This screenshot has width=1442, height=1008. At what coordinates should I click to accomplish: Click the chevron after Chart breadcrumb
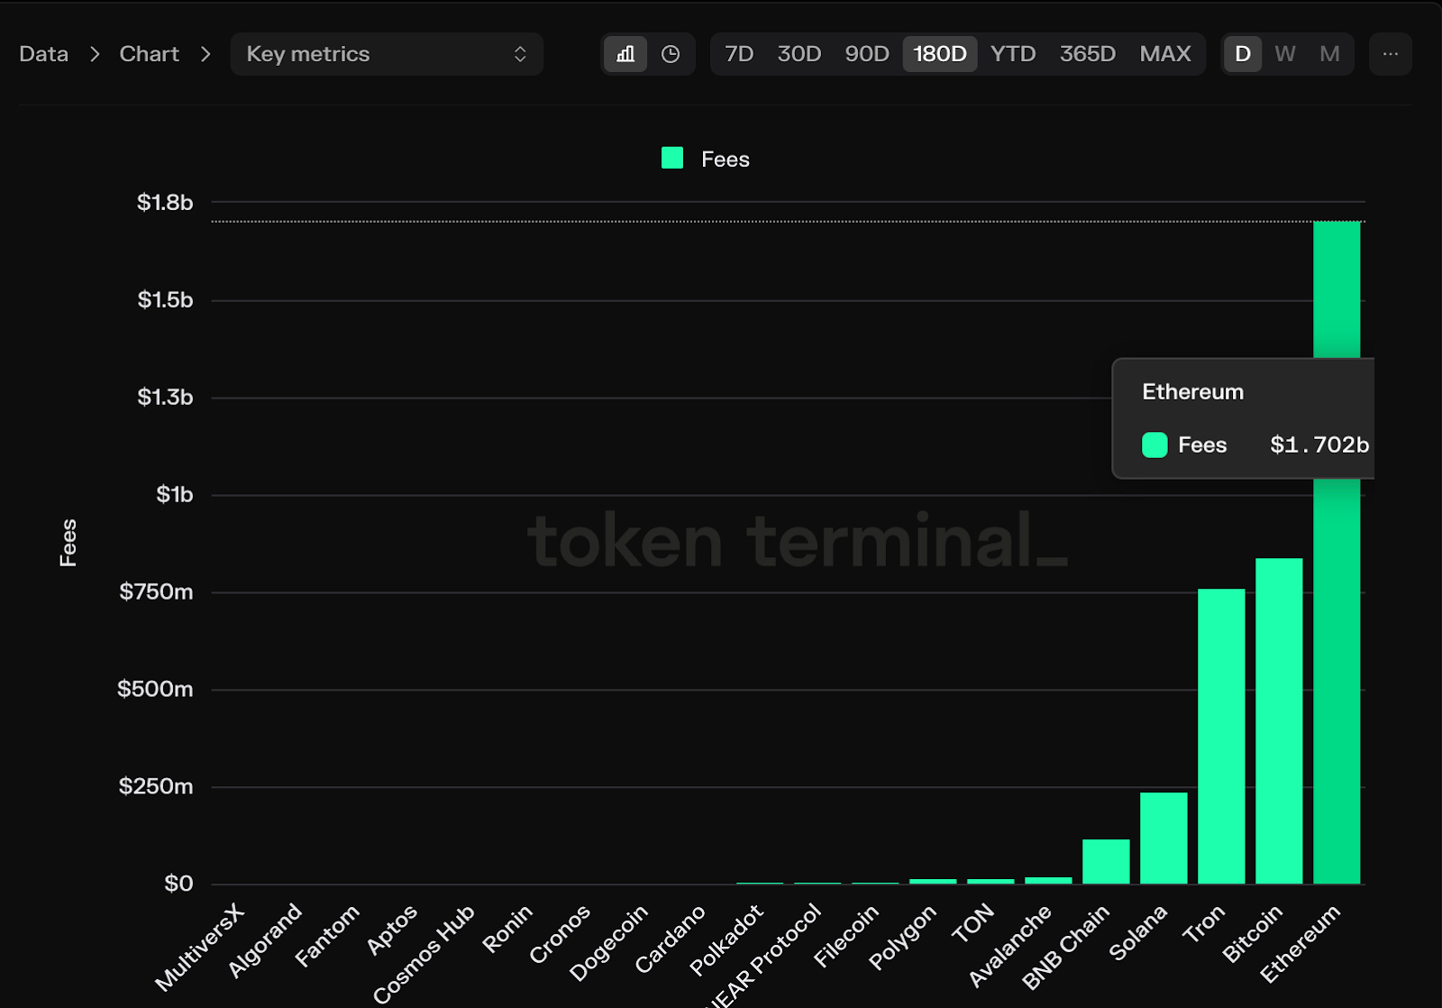(205, 54)
